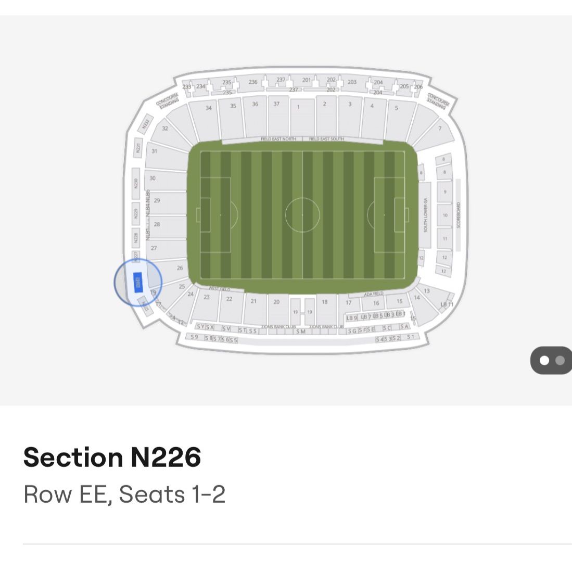The width and height of the screenshot is (572, 572).
Task: Click the Scoreboard block
Action: pyautogui.click(x=459, y=215)
